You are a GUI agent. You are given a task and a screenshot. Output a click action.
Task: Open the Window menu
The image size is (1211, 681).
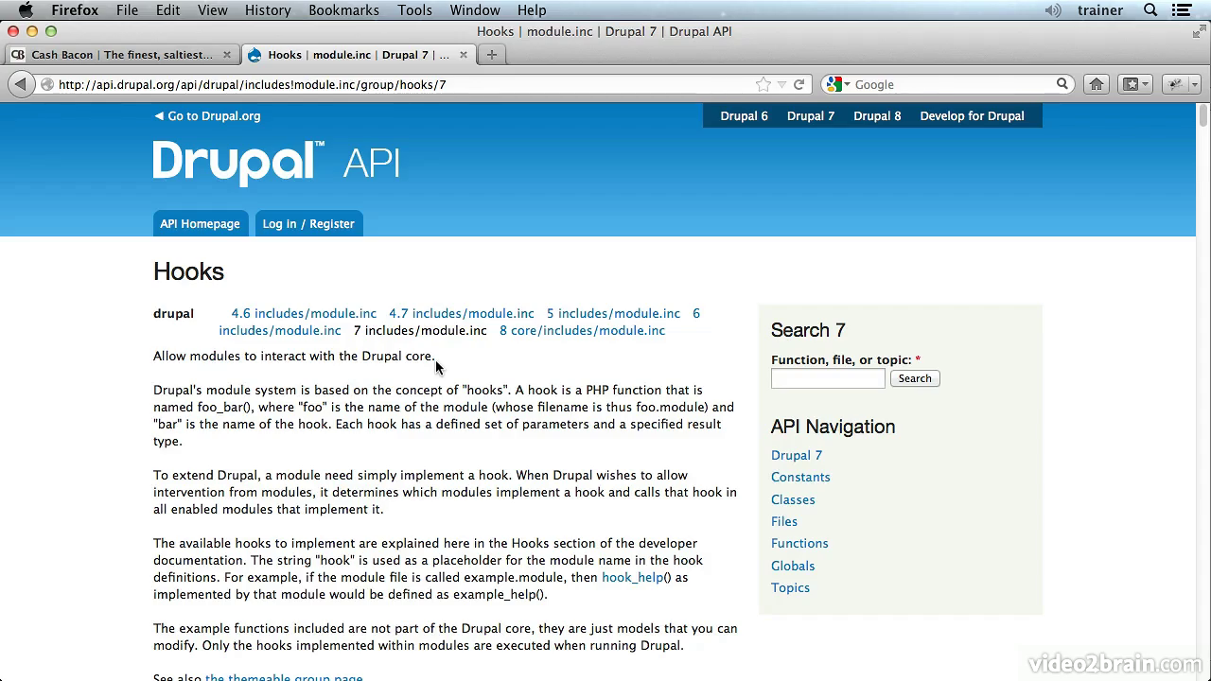(x=475, y=10)
